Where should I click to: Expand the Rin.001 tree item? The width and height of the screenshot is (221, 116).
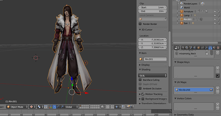tap(177, 19)
